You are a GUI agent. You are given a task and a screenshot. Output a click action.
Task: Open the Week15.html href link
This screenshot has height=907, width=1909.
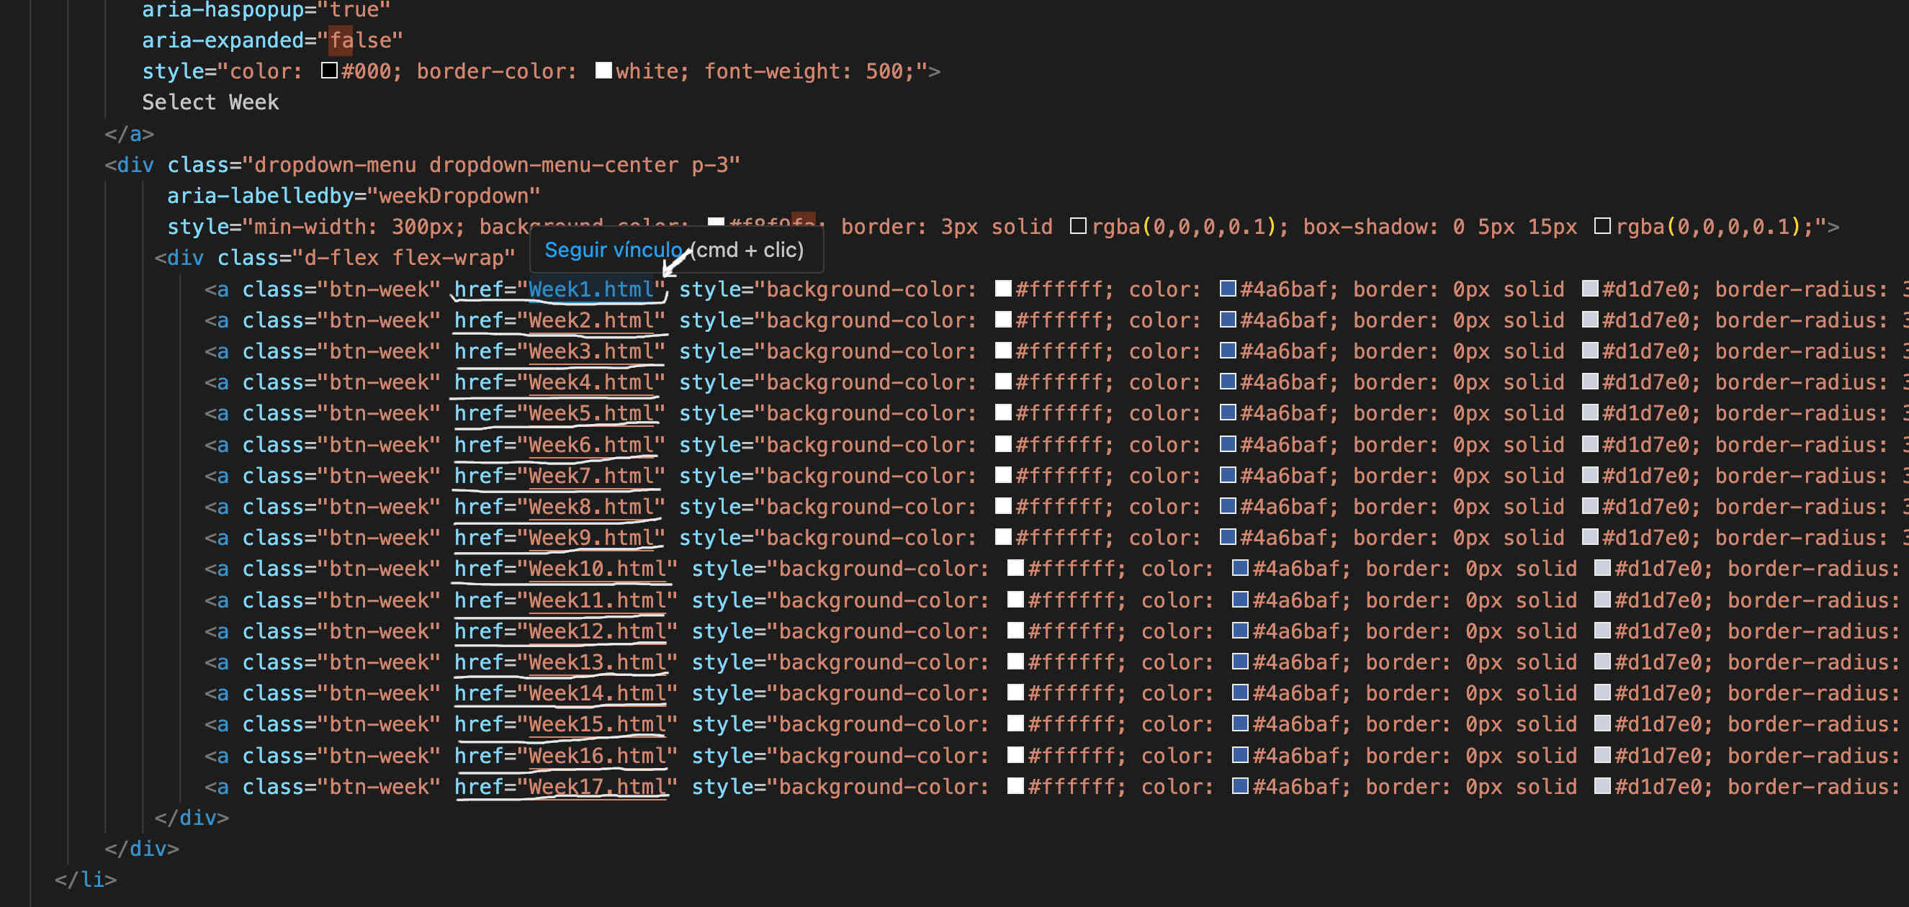click(597, 725)
